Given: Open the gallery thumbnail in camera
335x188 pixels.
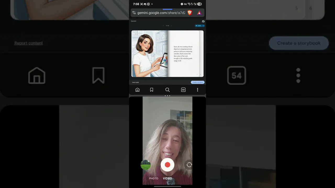Looking at the screenshot, I should (146, 165).
